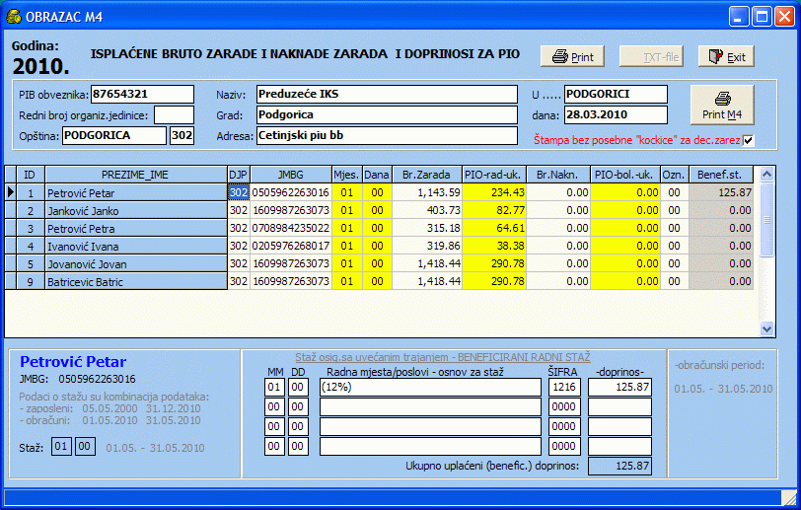
Task: Click the dana date field 28.03.2010
Action: [616, 115]
